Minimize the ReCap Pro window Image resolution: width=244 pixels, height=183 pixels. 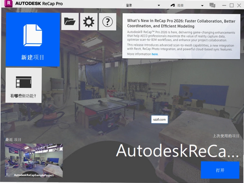(224, 5)
